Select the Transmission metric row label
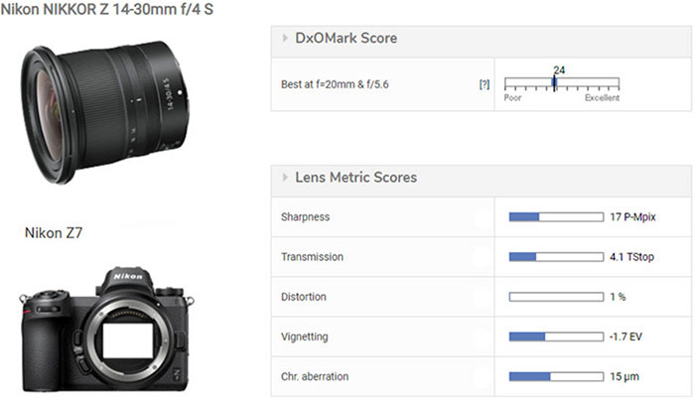 click(313, 256)
